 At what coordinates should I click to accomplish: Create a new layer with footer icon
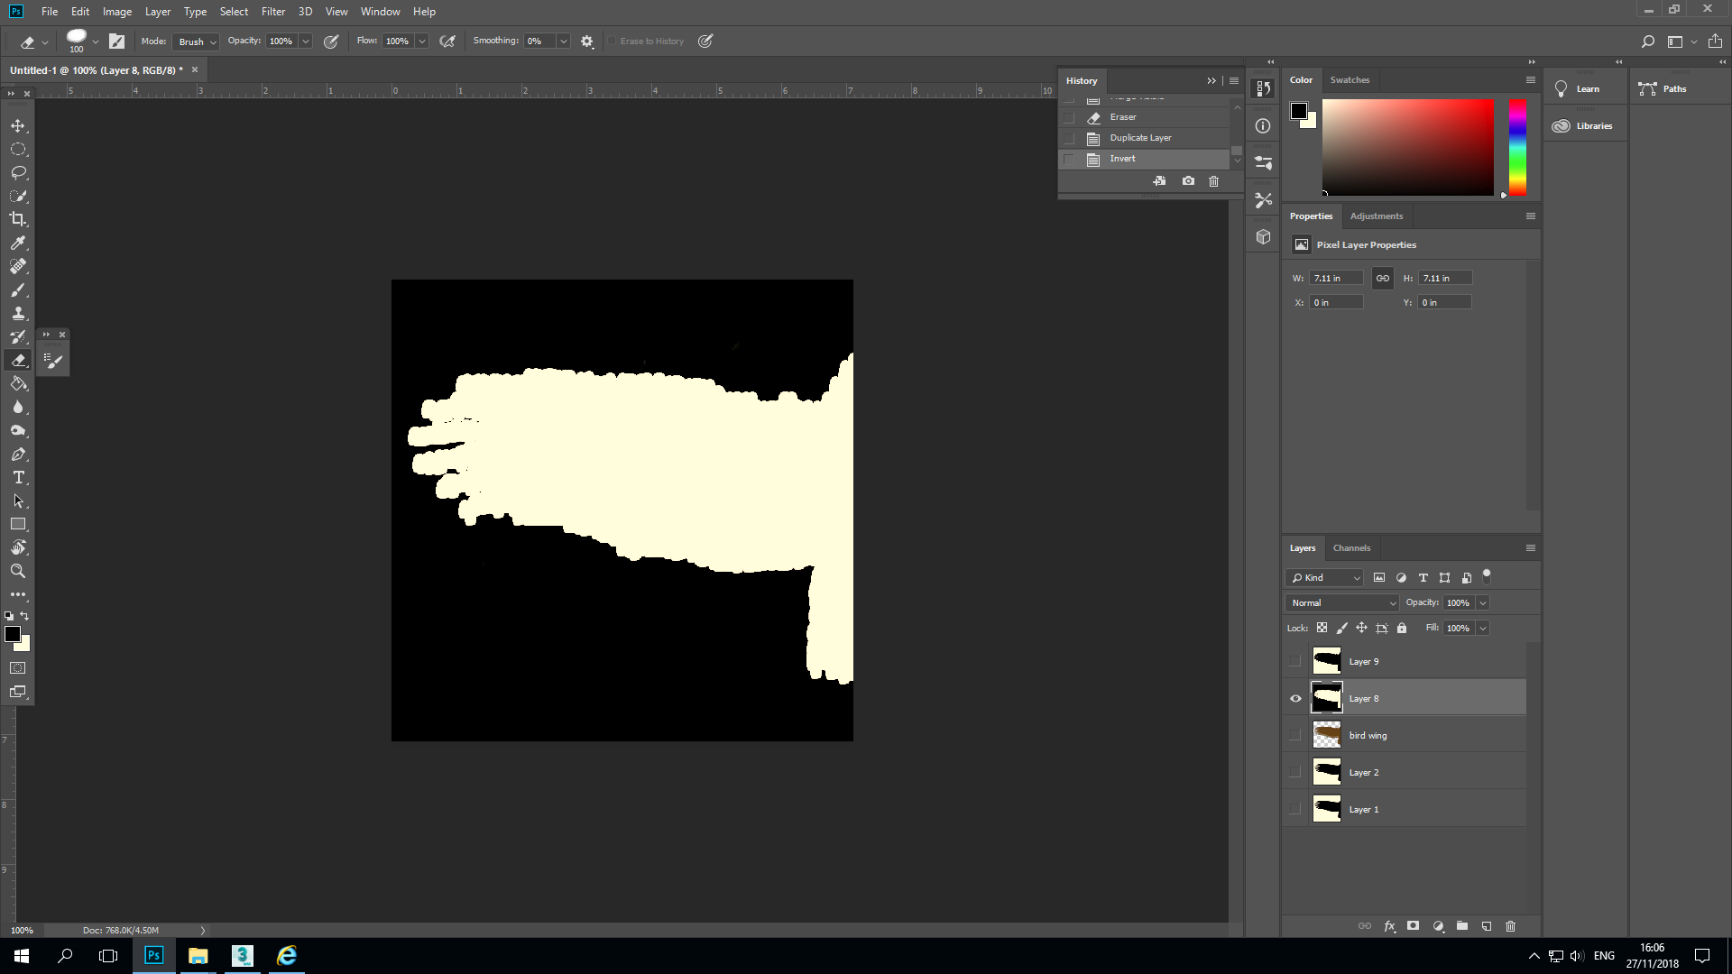[x=1487, y=926]
